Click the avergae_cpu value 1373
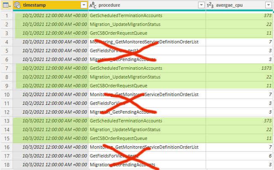Image resolution: width=274 pixels, height=170 pixels. click(x=266, y=68)
